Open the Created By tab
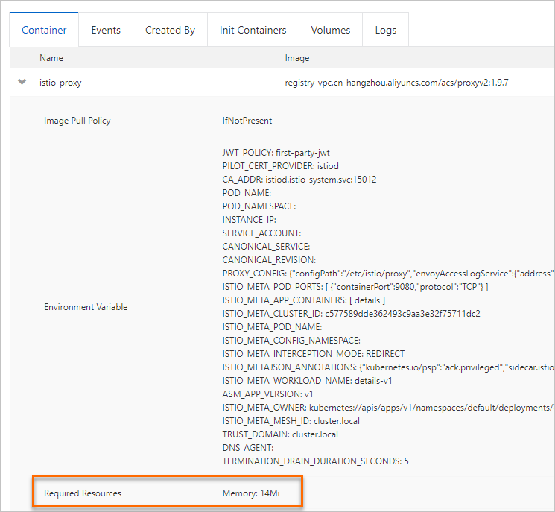This screenshot has height=512, width=555. tap(170, 30)
